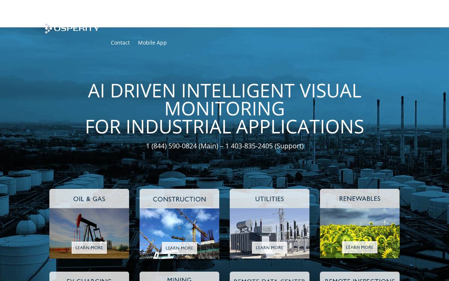Click the AI Driven Intelligent Visual Monitoring headline
449x281 pixels.
[x=224, y=109]
